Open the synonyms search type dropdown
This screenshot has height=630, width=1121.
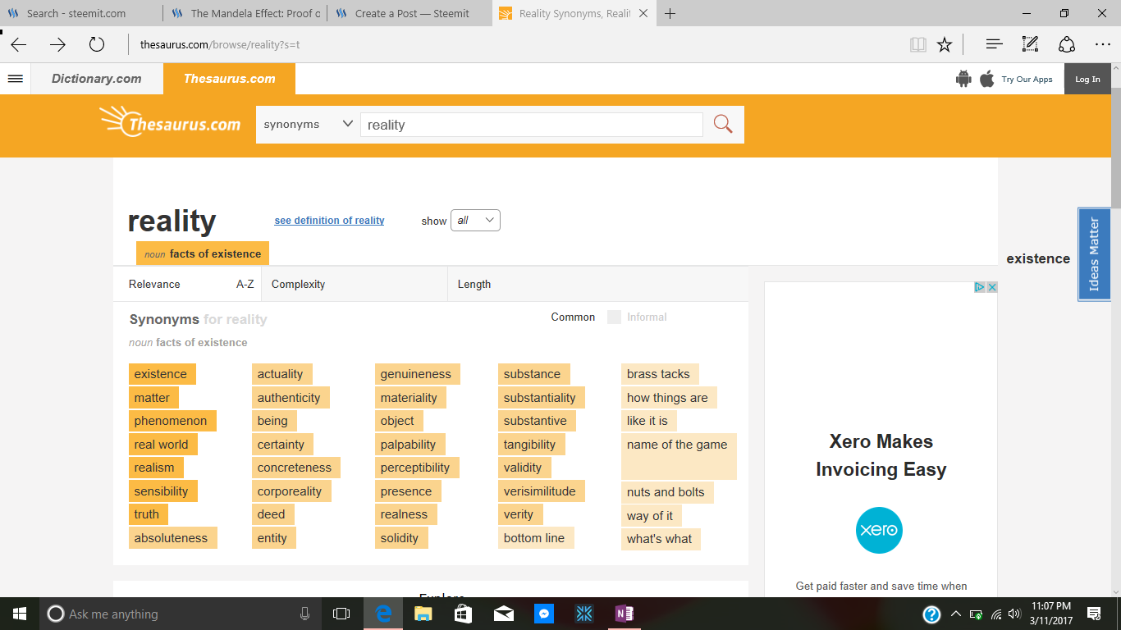pos(308,125)
